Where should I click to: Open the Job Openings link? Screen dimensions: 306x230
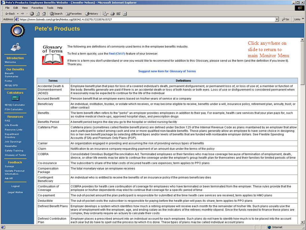pos(13,142)
